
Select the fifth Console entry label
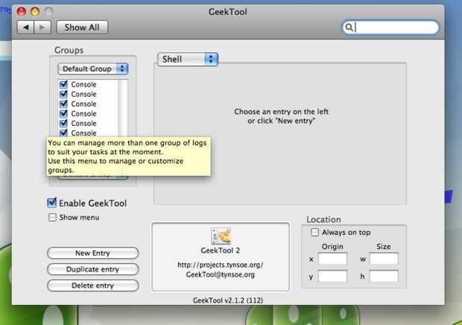pyautogui.click(x=83, y=124)
